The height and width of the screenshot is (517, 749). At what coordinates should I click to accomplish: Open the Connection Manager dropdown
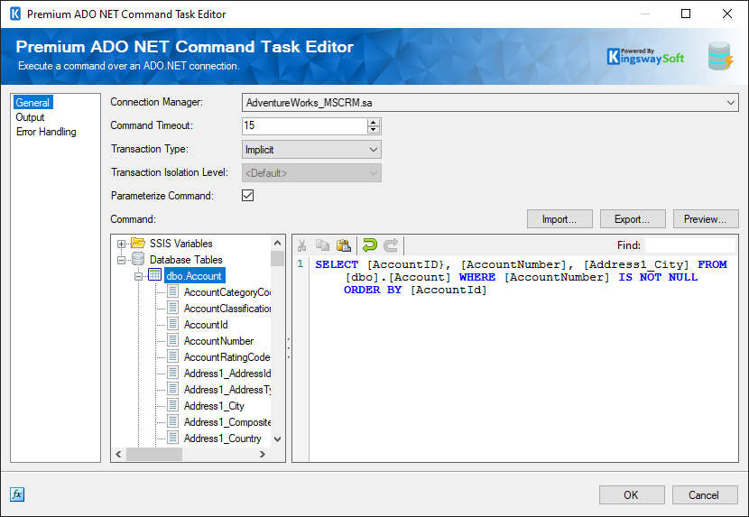pyautogui.click(x=730, y=103)
